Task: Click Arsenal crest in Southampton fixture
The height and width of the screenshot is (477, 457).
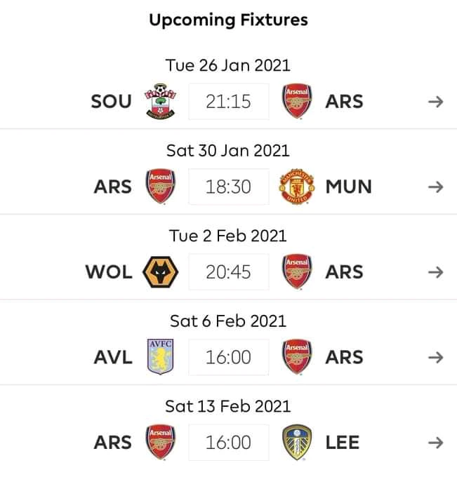Action: 296,102
